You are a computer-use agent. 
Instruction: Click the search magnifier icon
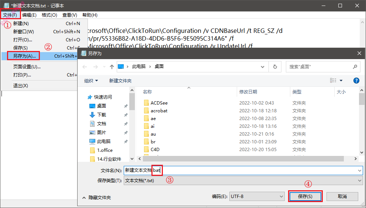tap(355, 67)
